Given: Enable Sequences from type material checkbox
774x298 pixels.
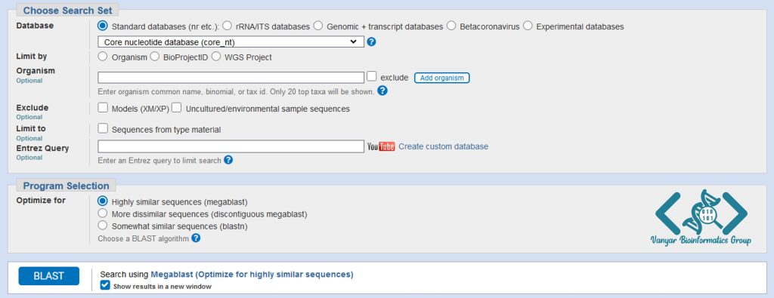Looking at the screenshot, I should point(103,128).
